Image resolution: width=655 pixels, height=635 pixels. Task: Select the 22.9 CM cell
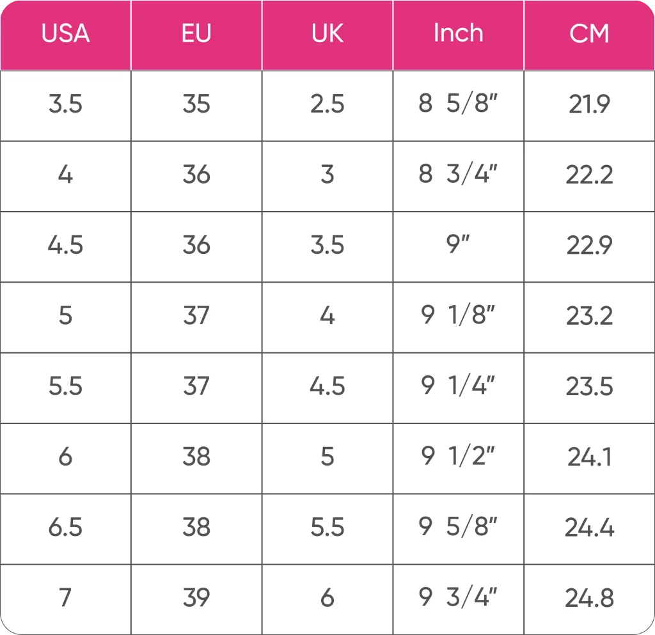pos(589,245)
